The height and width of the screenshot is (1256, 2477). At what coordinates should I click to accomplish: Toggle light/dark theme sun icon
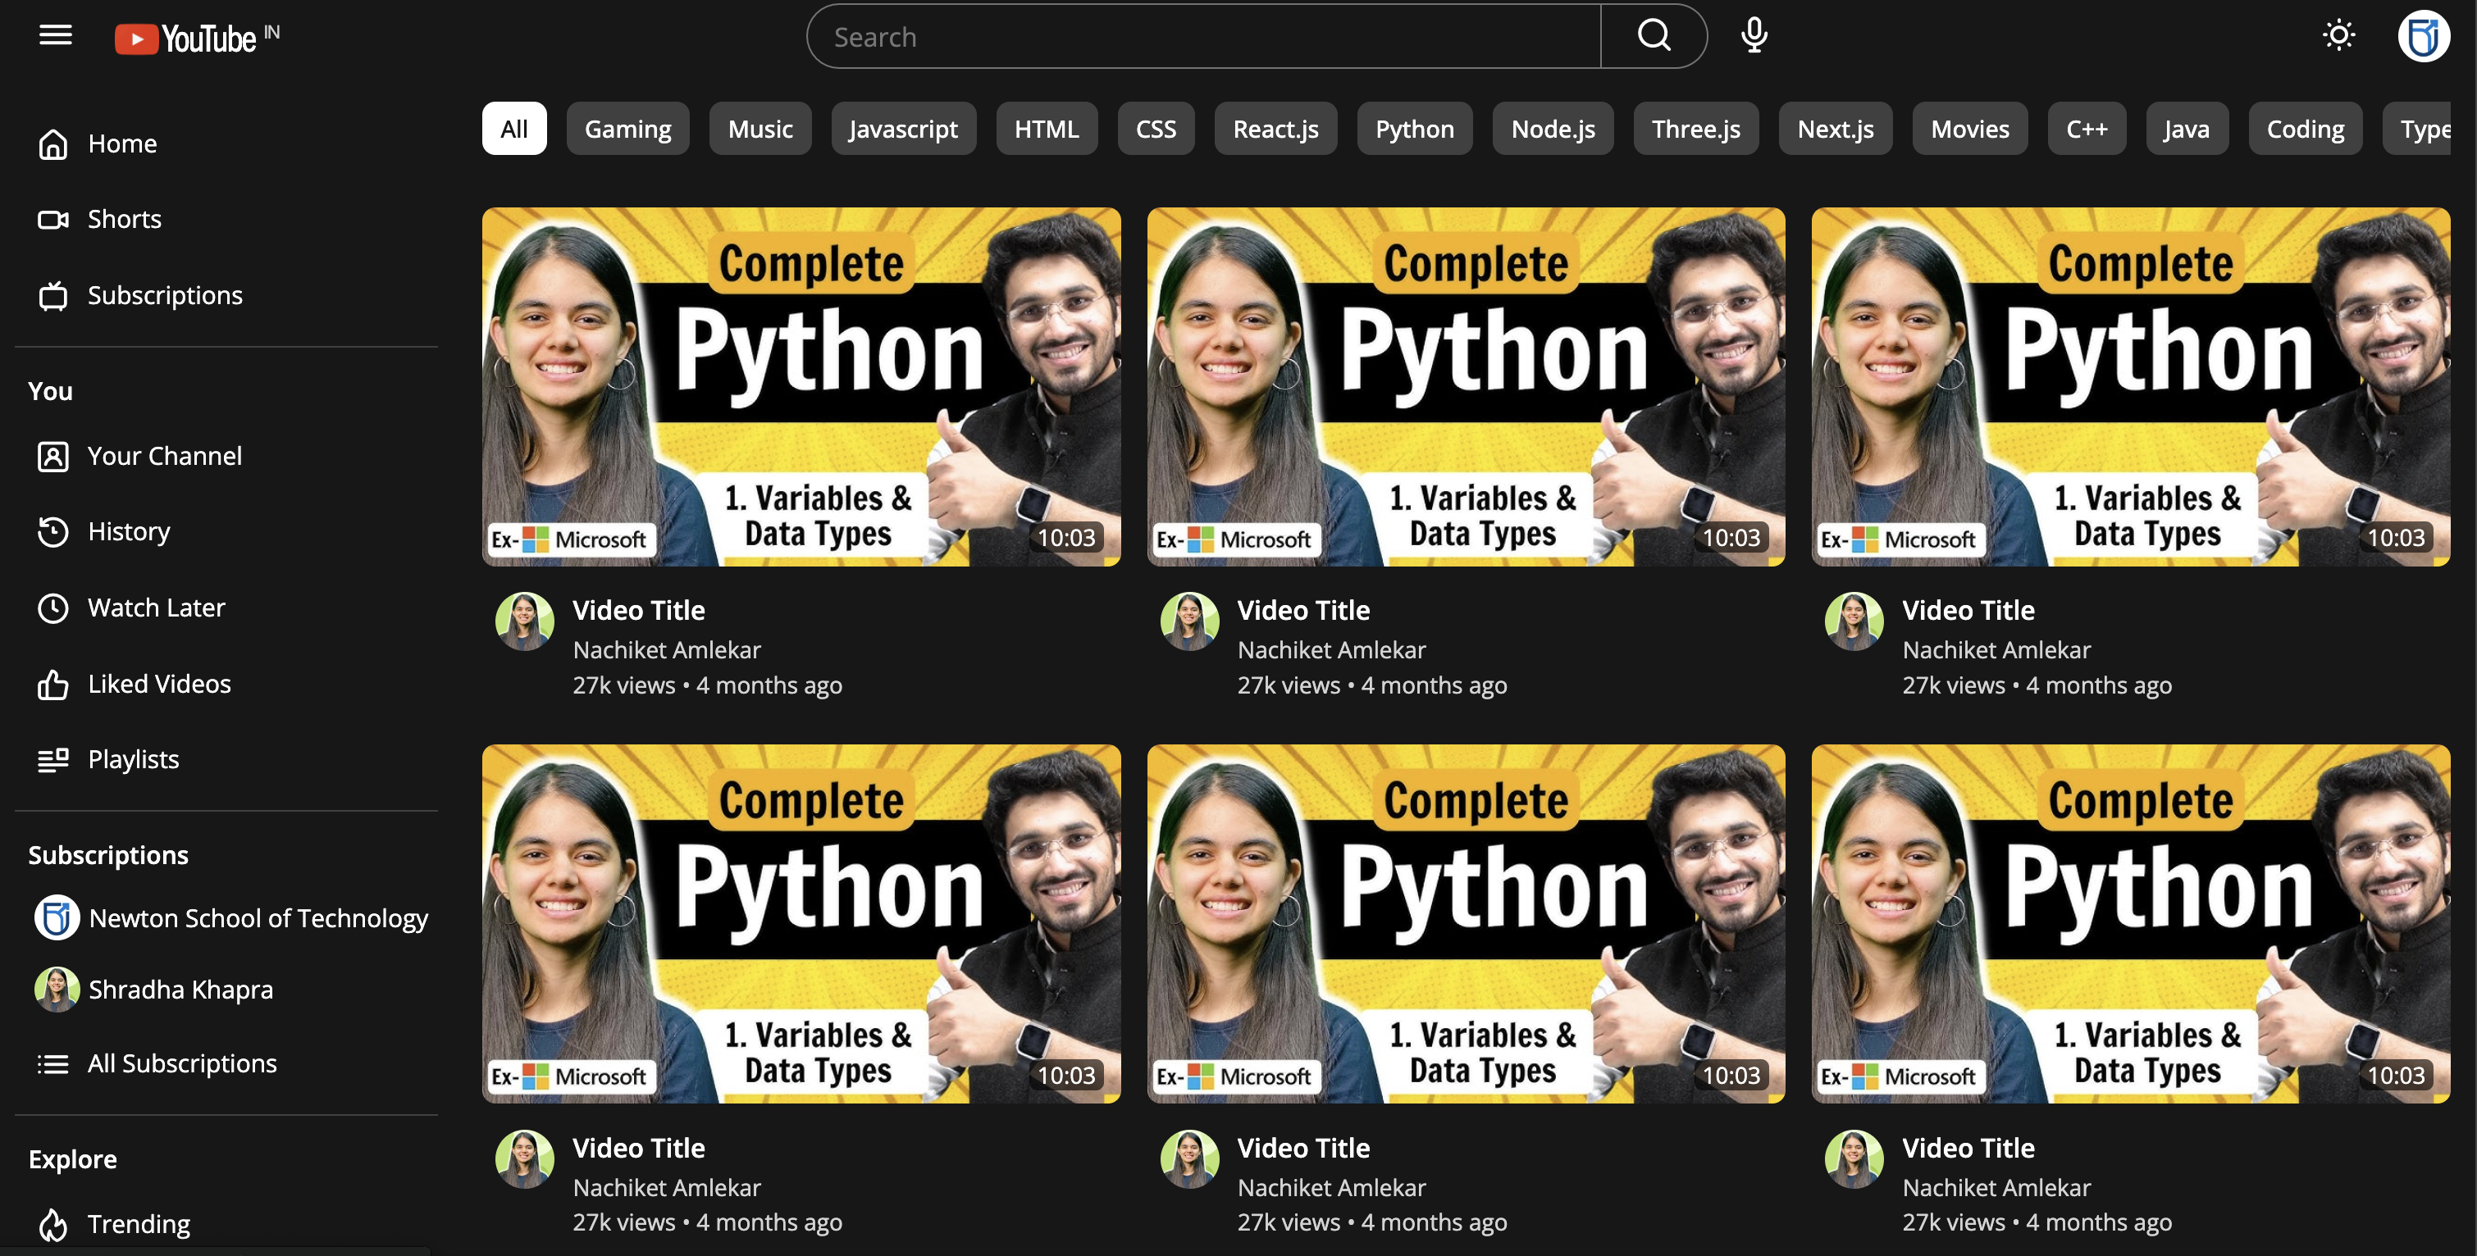pyautogui.click(x=2338, y=37)
